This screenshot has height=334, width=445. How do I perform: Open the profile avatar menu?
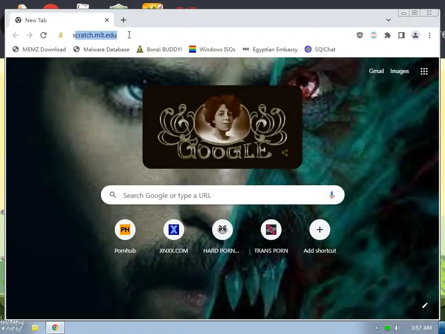coord(415,35)
